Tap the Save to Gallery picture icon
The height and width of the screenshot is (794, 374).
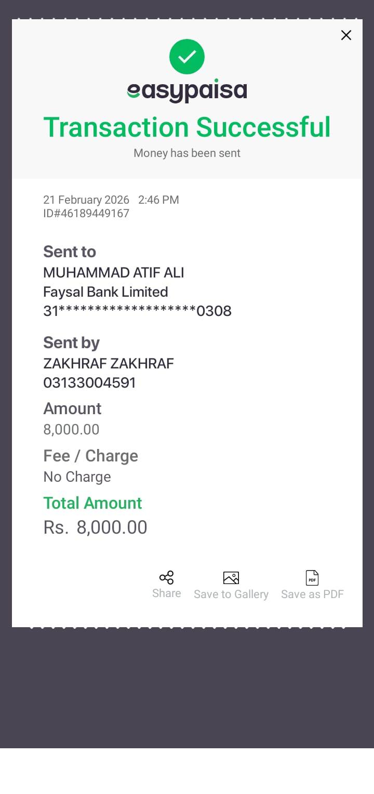click(231, 578)
